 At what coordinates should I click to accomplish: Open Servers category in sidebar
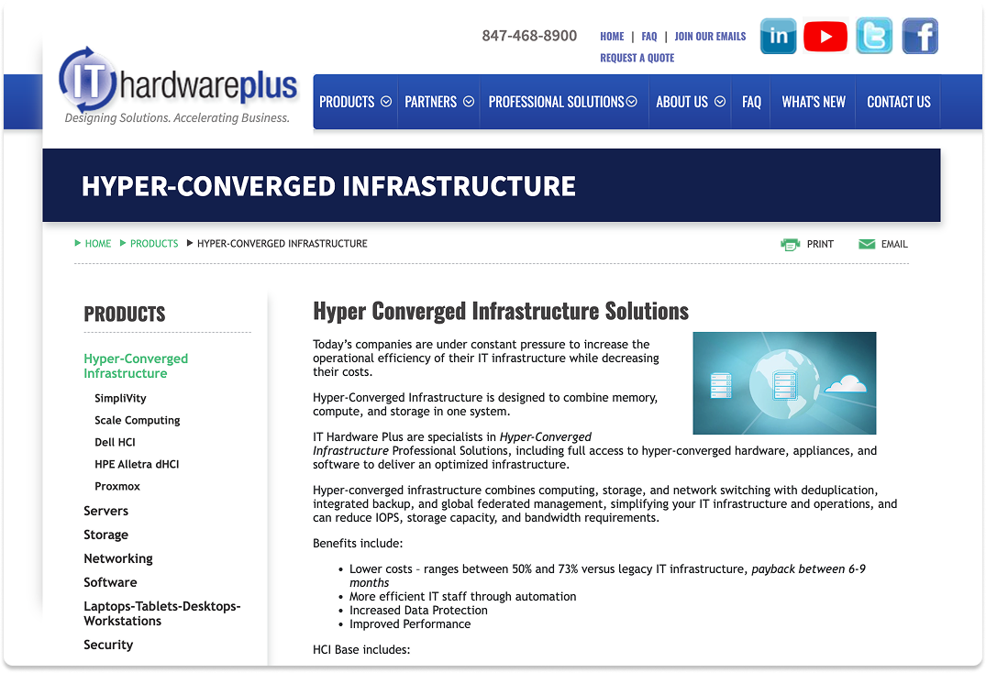click(x=105, y=511)
